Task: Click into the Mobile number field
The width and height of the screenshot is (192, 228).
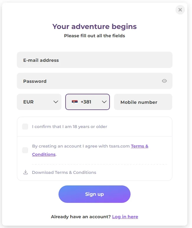Action: [x=143, y=102]
